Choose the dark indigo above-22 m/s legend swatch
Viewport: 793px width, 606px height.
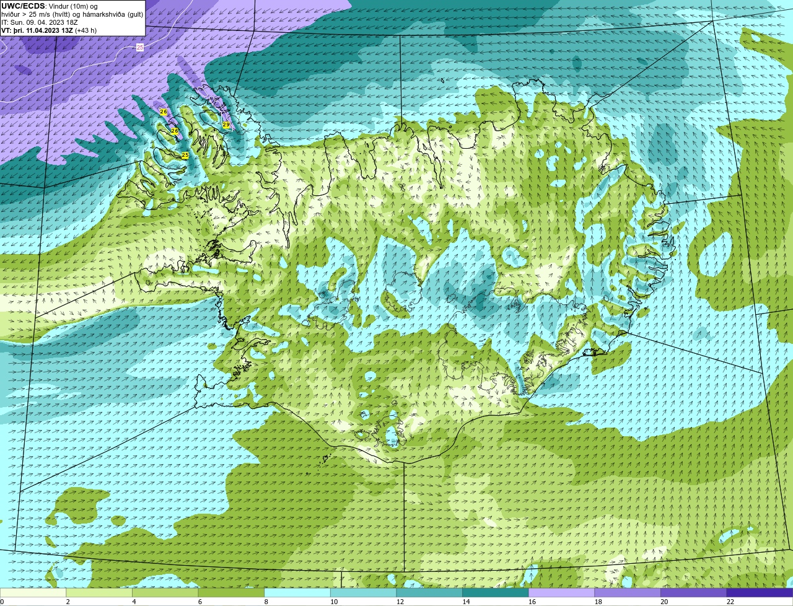point(760,593)
